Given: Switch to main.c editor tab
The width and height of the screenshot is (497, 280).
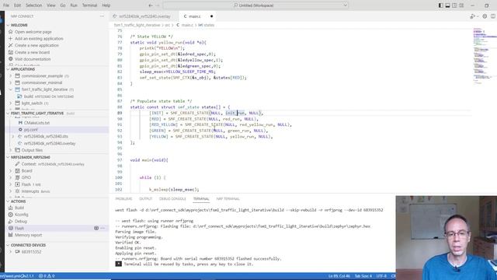Looking at the screenshot, I should tap(195, 16).
